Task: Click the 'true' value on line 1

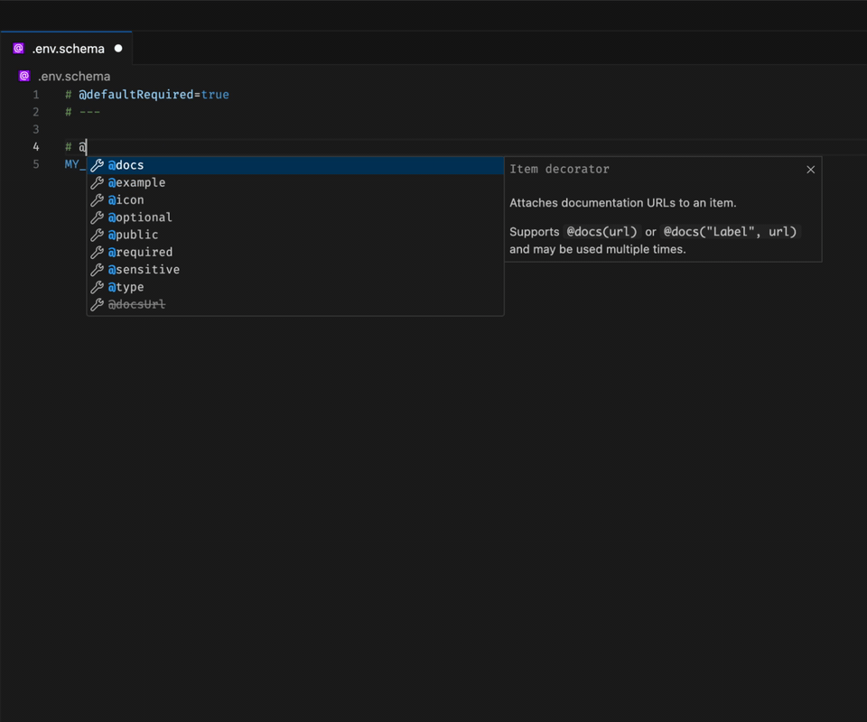Action: tap(215, 95)
